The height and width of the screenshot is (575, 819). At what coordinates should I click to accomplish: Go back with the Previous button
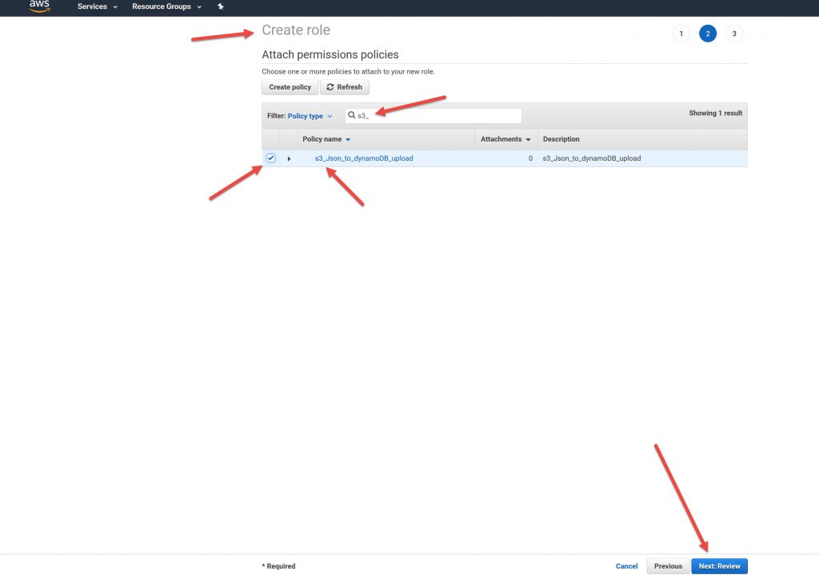coord(668,566)
